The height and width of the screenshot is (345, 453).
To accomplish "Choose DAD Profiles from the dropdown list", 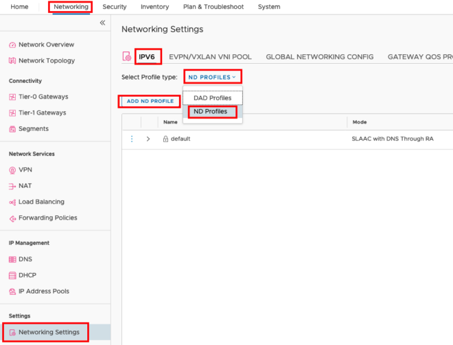I will (x=212, y=98).
